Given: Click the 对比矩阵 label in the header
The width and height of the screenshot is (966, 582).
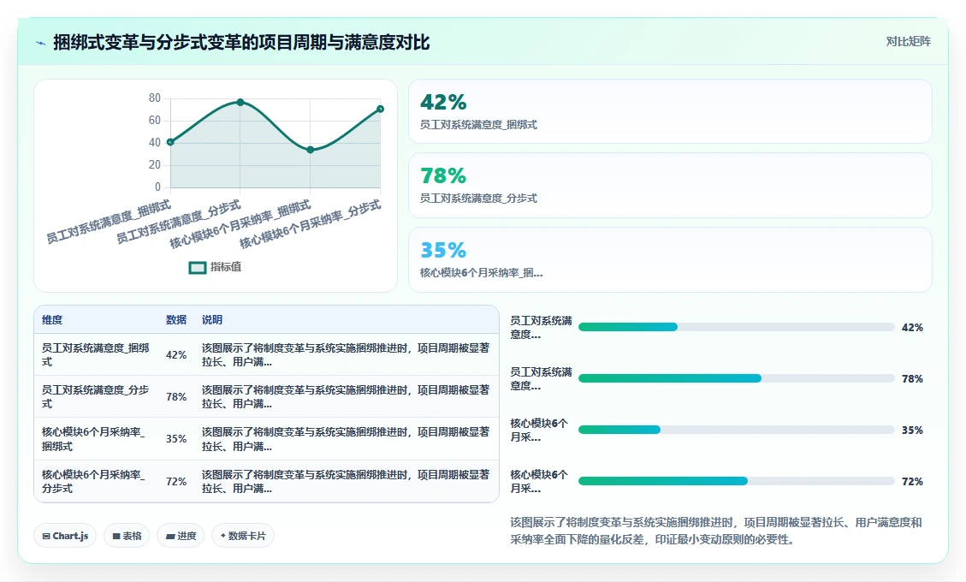Looking at the screenshot, I should coord(908,41).
